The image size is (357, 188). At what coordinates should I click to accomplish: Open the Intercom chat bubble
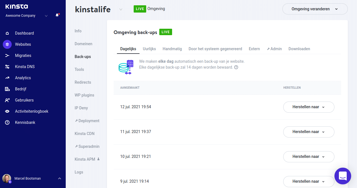343,176
